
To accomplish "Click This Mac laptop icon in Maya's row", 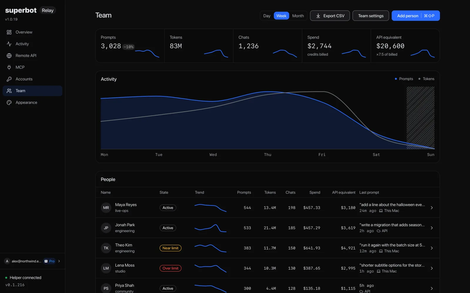I will (x=381, y=211).
